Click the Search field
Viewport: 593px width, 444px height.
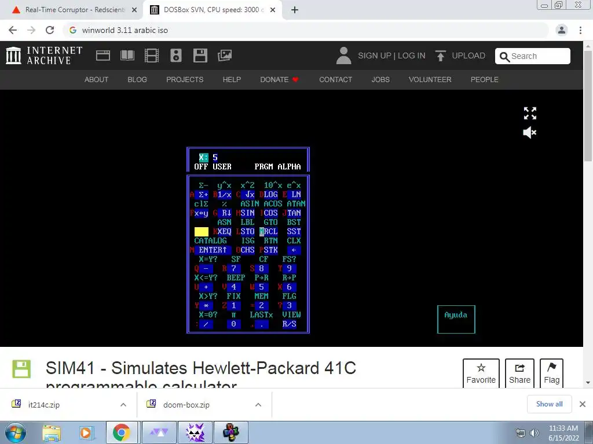(x=533, y=56)
